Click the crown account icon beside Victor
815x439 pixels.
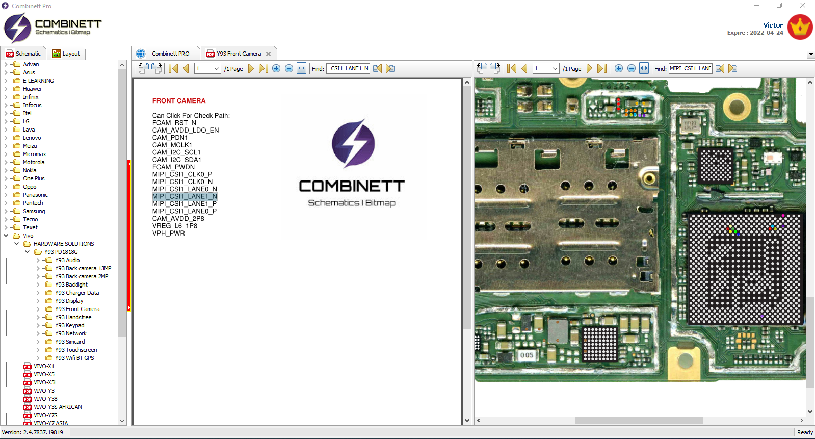pos(800,27)
